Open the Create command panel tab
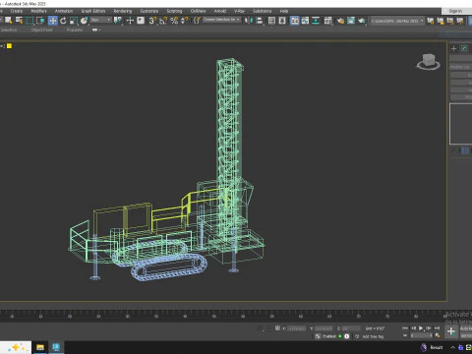This screenshot has width=472, height=354. 453,48
